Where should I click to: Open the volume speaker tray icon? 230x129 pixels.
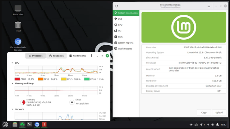213,125
